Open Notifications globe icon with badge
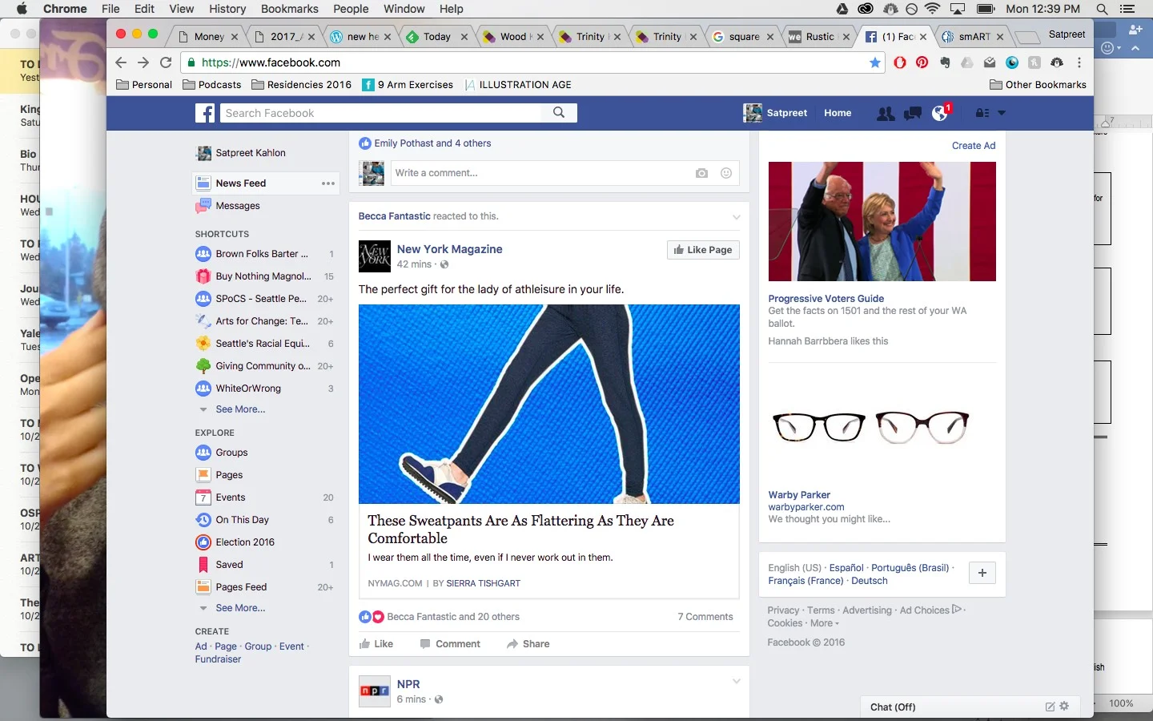 (x=940, y=114)
